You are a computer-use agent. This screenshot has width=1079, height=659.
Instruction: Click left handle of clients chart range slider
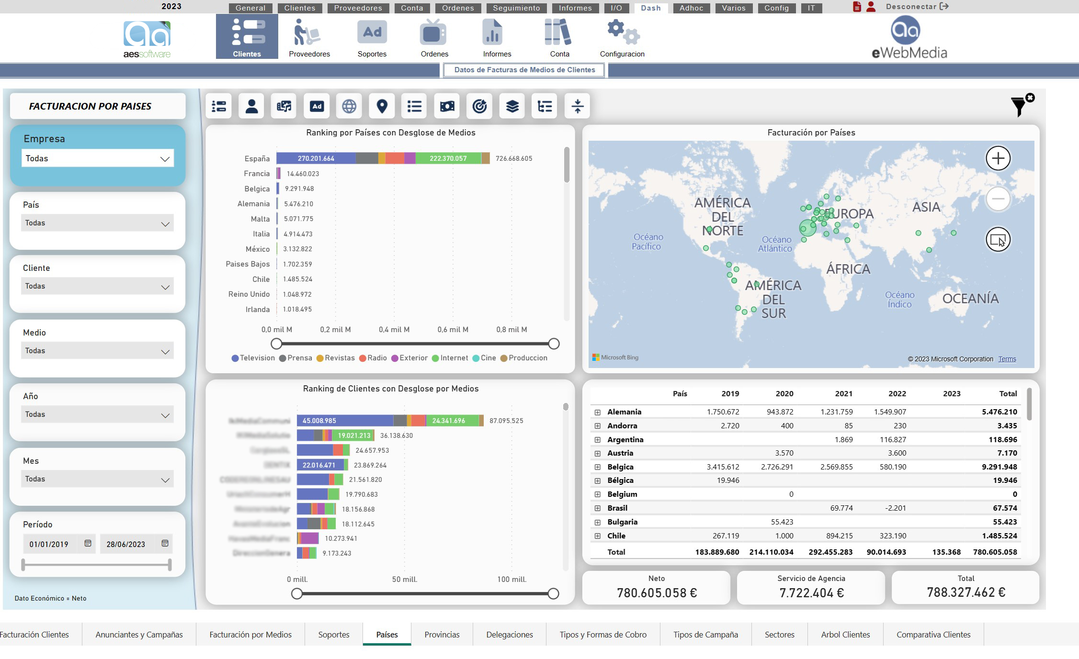297,594
